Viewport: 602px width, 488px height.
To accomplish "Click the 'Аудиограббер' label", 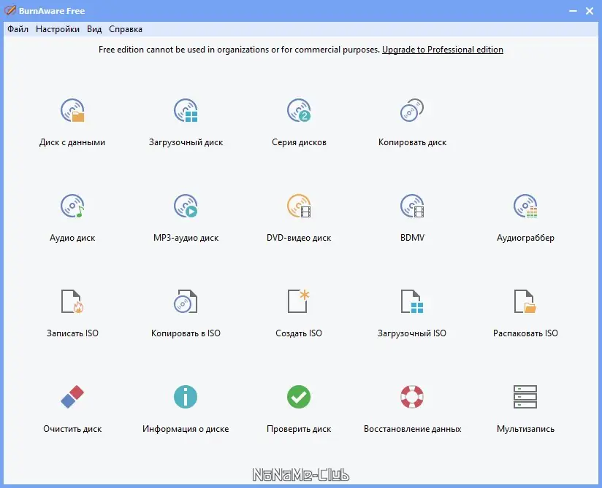I will pyautogui.click(x=525, y=238).
